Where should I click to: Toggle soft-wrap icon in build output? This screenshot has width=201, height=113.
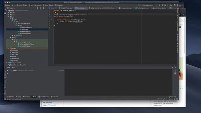pos(175,71)
